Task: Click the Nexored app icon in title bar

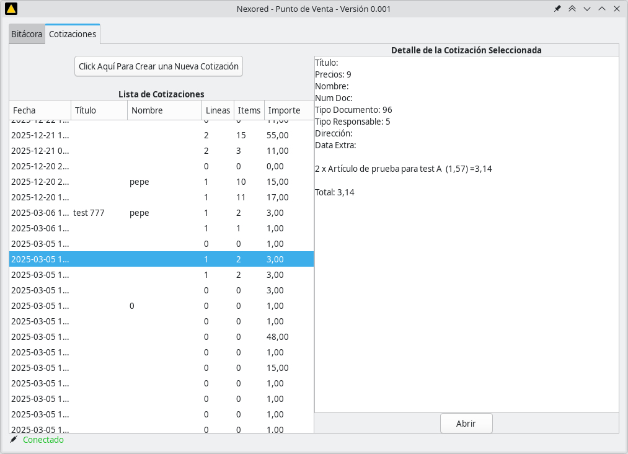Action: [11, 9]
